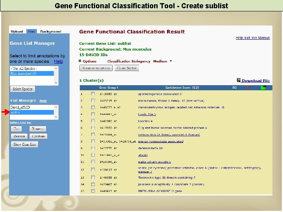Switch to the Background tab
The width and height of the screenshot is (283, 212).
(x=51, y=31)
